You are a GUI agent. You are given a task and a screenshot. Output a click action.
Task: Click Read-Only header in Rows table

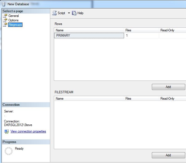tap(172, 30)
